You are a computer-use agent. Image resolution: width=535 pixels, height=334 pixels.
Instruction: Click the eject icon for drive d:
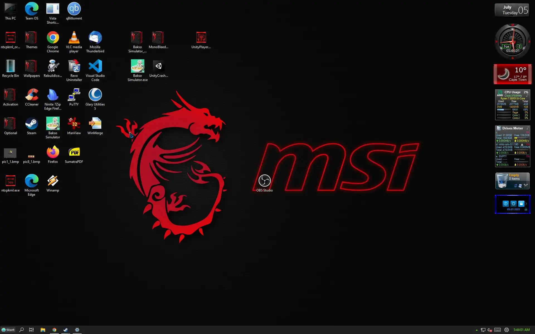pos(522,144)
